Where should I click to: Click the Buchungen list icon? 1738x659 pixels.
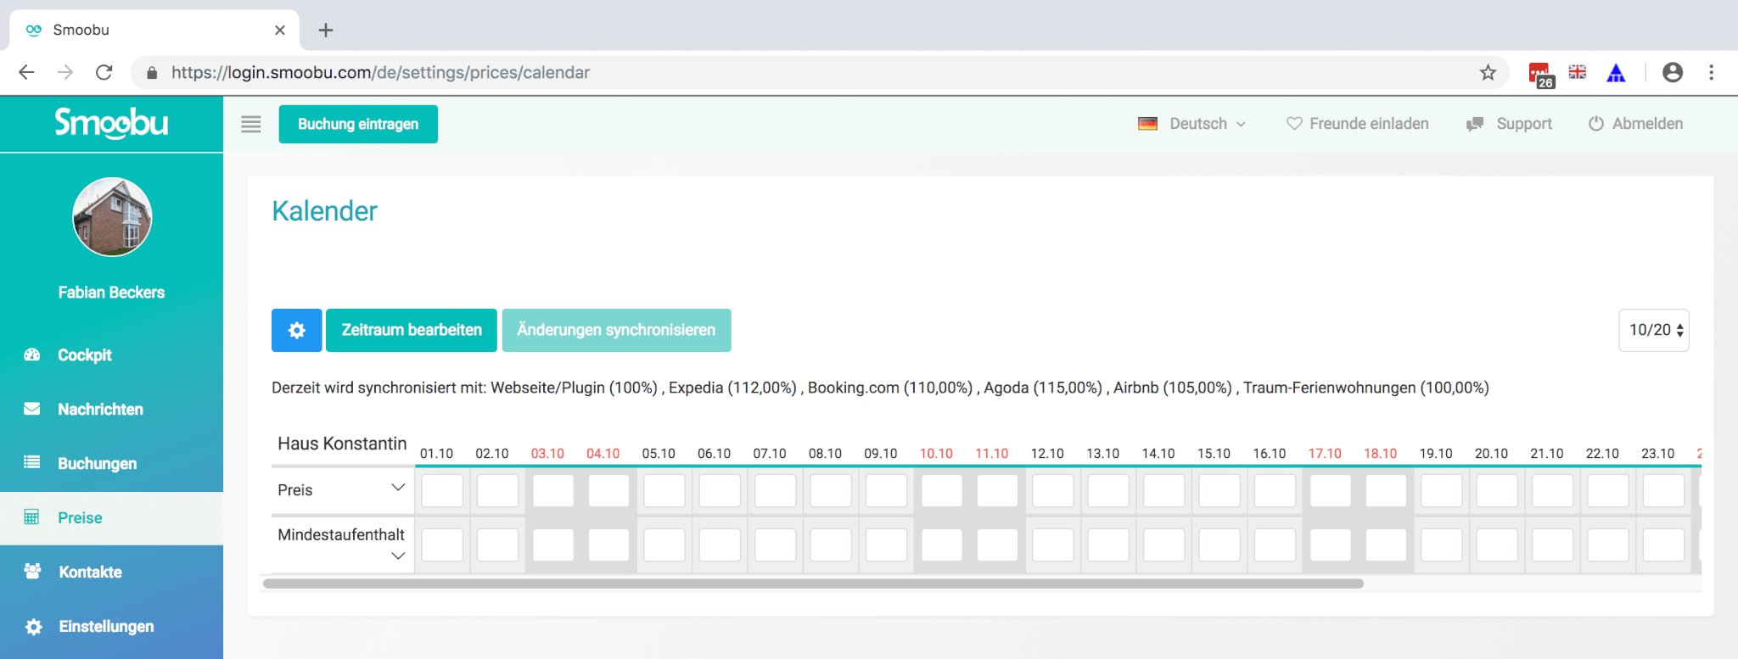(x=32, y=463)
